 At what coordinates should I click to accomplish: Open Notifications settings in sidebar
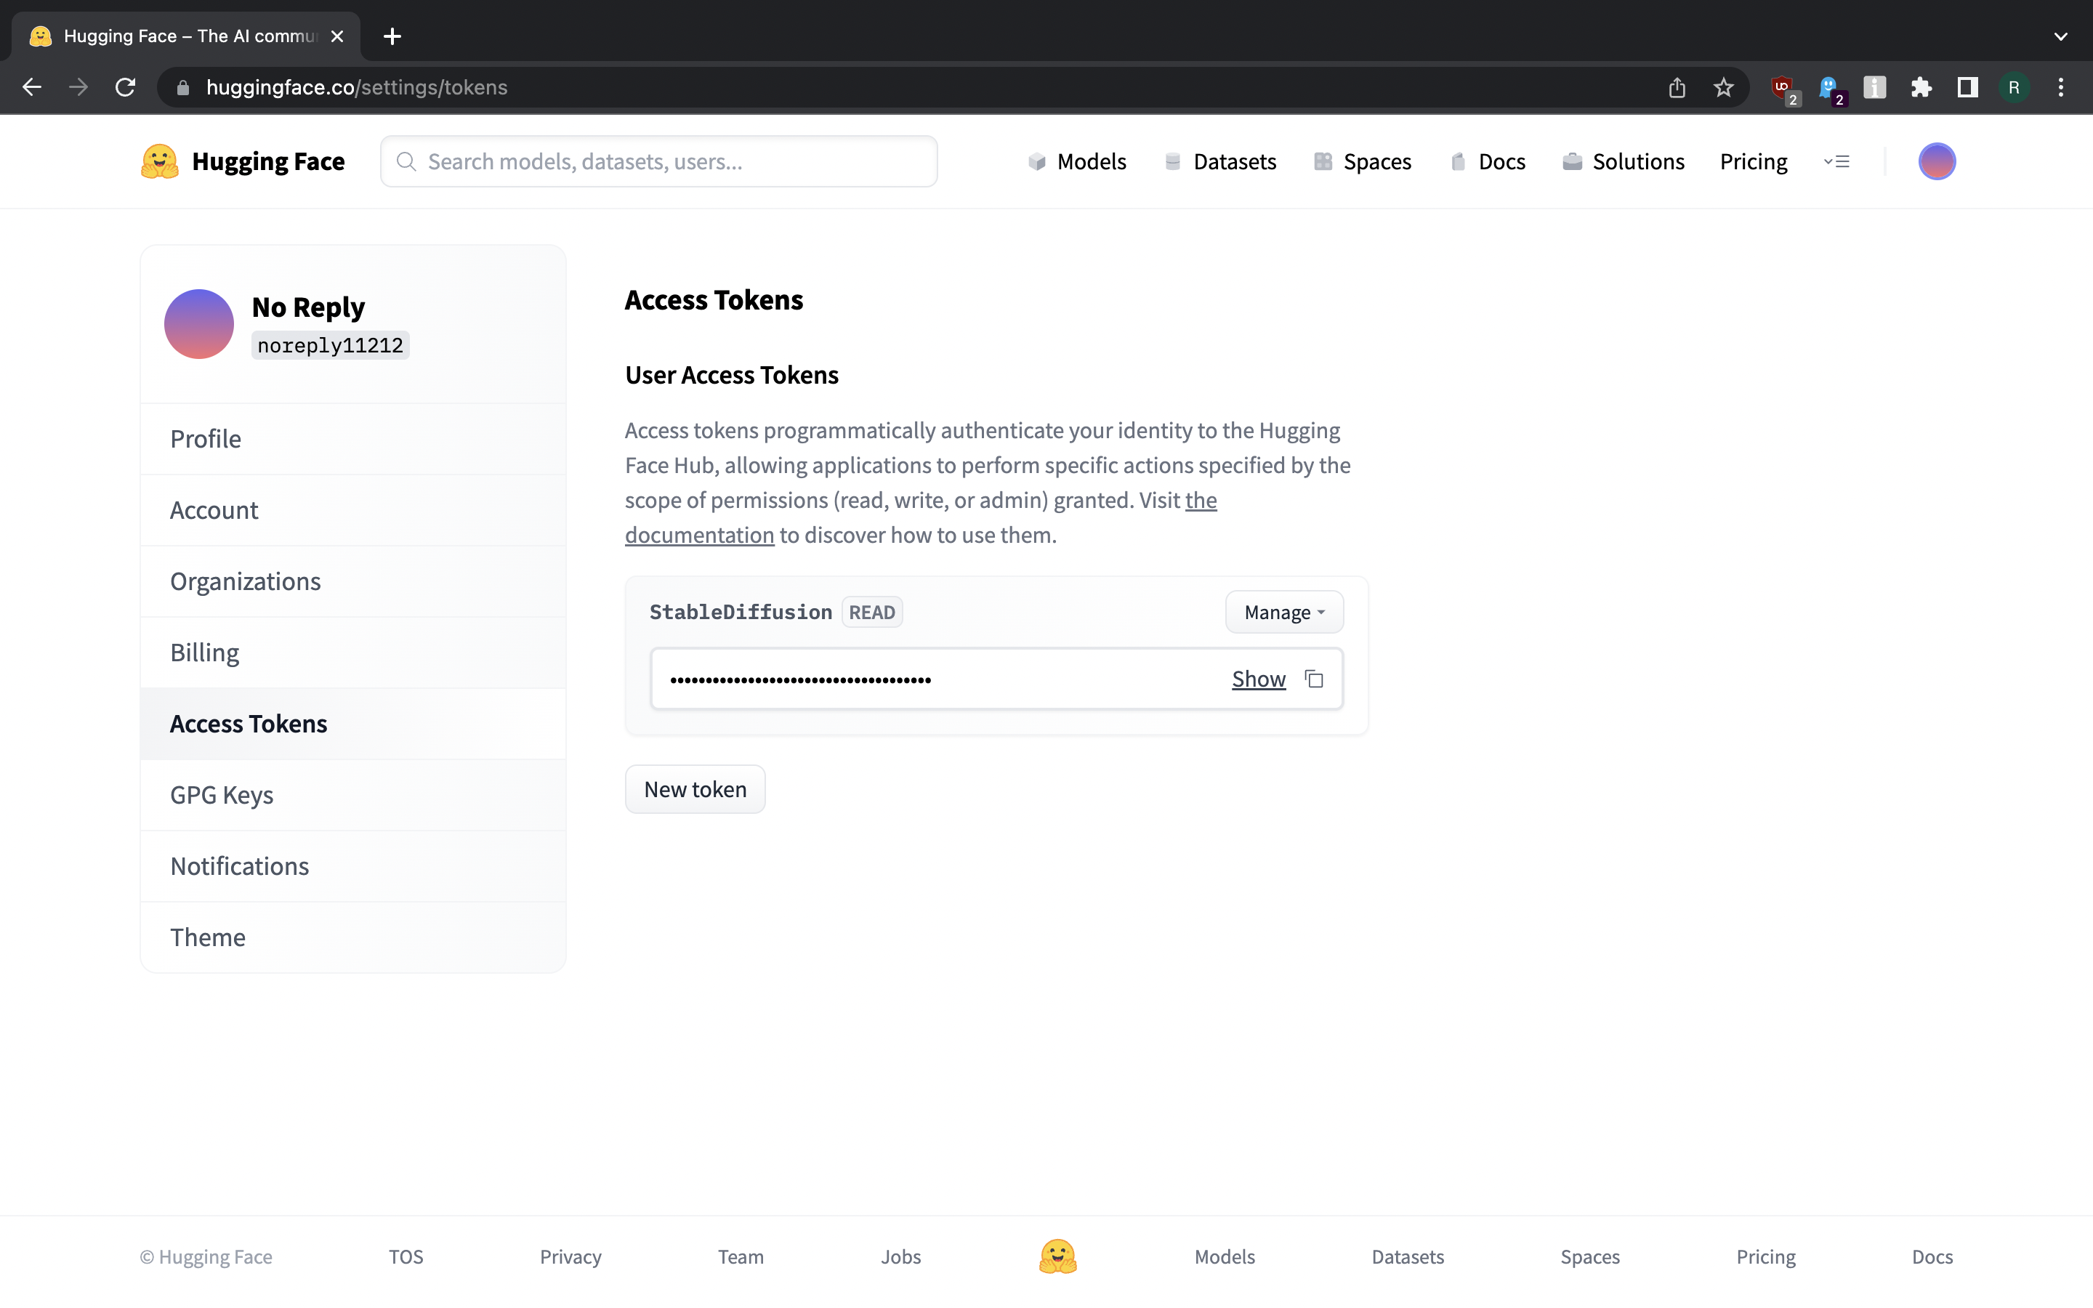point(353,866)
